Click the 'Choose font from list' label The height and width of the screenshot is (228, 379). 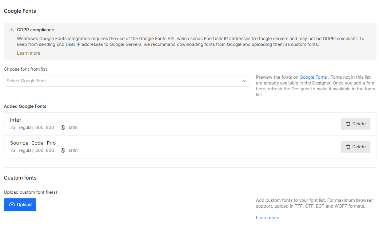25,69
